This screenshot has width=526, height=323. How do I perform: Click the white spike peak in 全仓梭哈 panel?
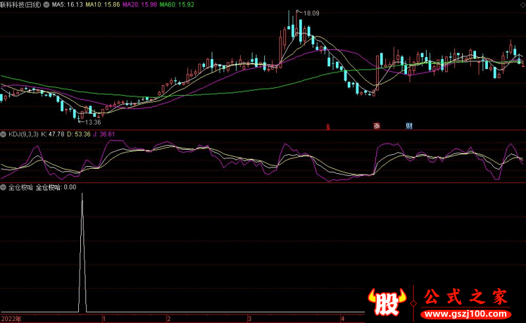point(82,196)
